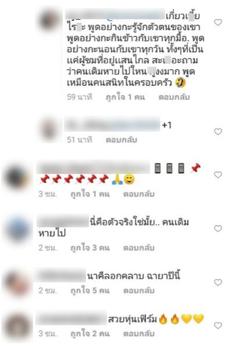Heart the comment นี่คือตัวจริงใช่มั้ย
Viewport: 234px width, 352px height.
pyautogui.click(x=218, y=228)
